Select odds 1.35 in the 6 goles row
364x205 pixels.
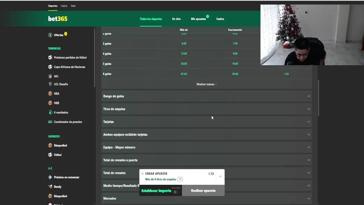click(x=286, y=74)
